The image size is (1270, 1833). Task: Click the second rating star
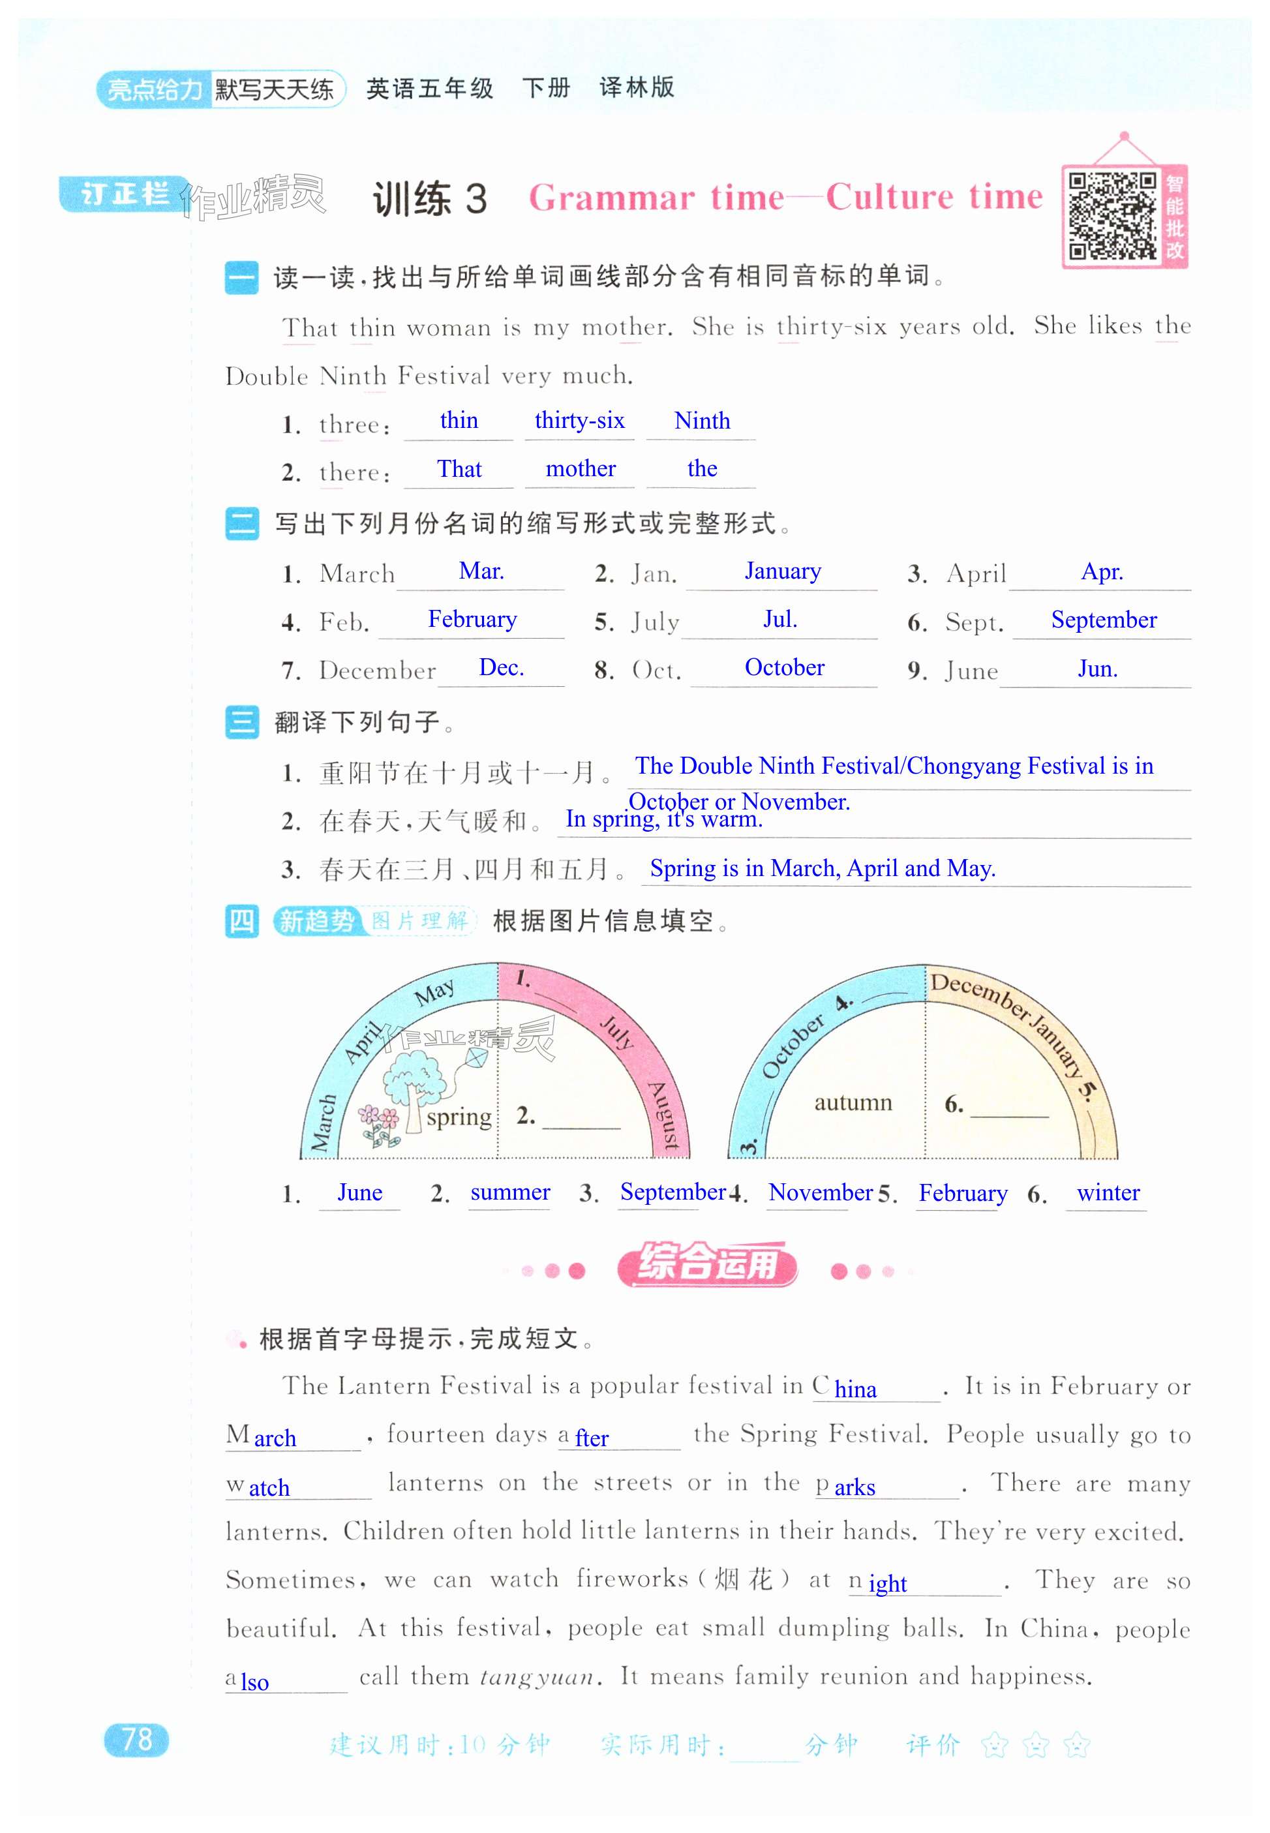1035,1746
